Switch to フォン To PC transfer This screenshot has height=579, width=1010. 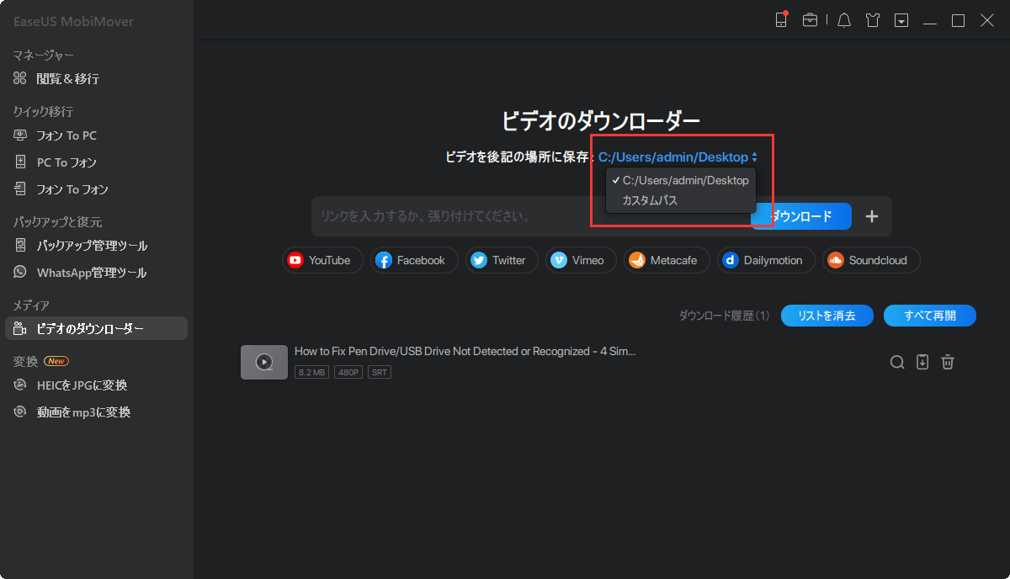(x=71, y=135)
